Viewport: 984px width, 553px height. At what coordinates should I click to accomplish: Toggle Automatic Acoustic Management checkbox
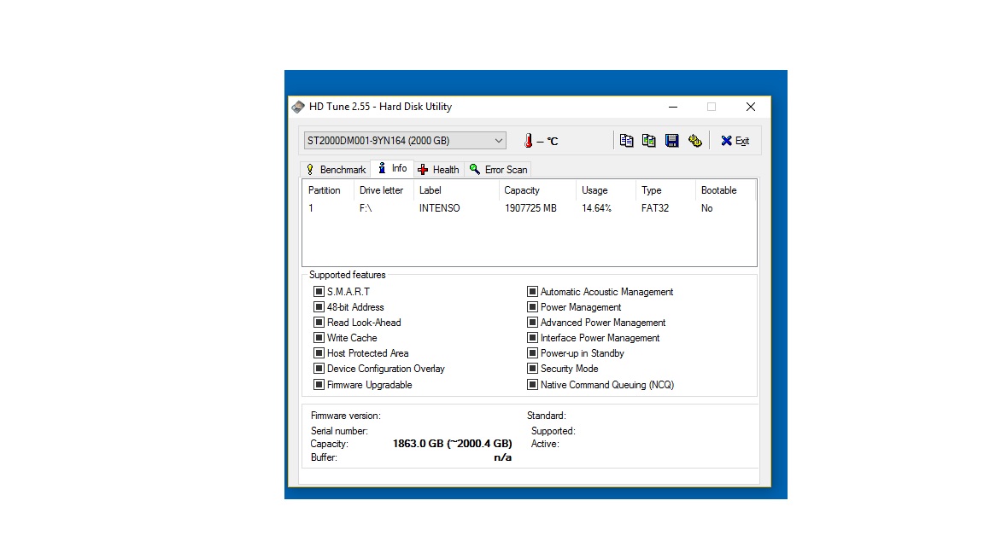pyautogui.click(x=532, y=292)
